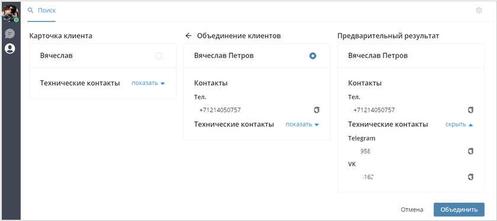Open settings gear icon

click(x=479, y=11)
